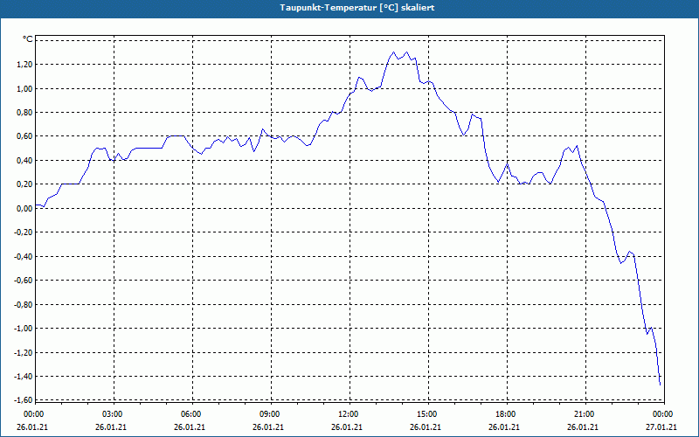
Task: Pick the "15:00" time label
Action: 427,414
